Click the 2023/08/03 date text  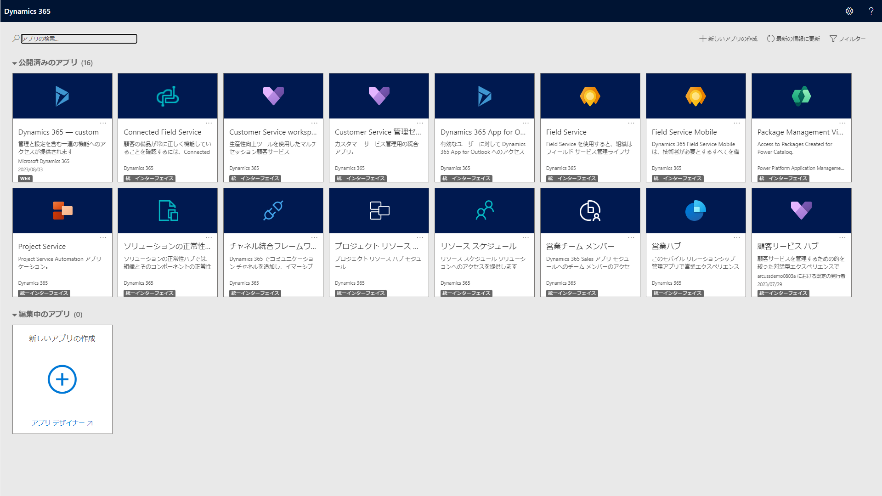30,169
